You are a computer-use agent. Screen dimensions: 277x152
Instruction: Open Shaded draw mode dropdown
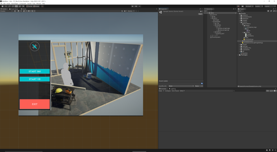pos(6,11)
